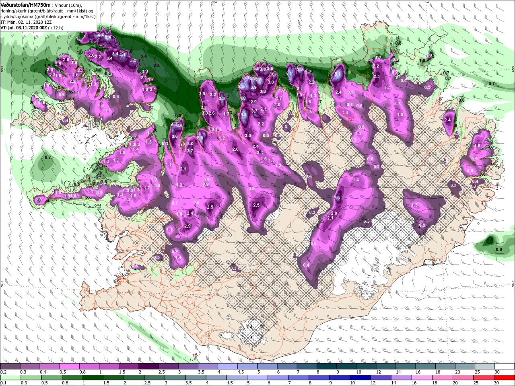Click the snow legend swatch starting at 0.2
The width and height of the screenshot is (515, 386).
(x=10, y=366)
